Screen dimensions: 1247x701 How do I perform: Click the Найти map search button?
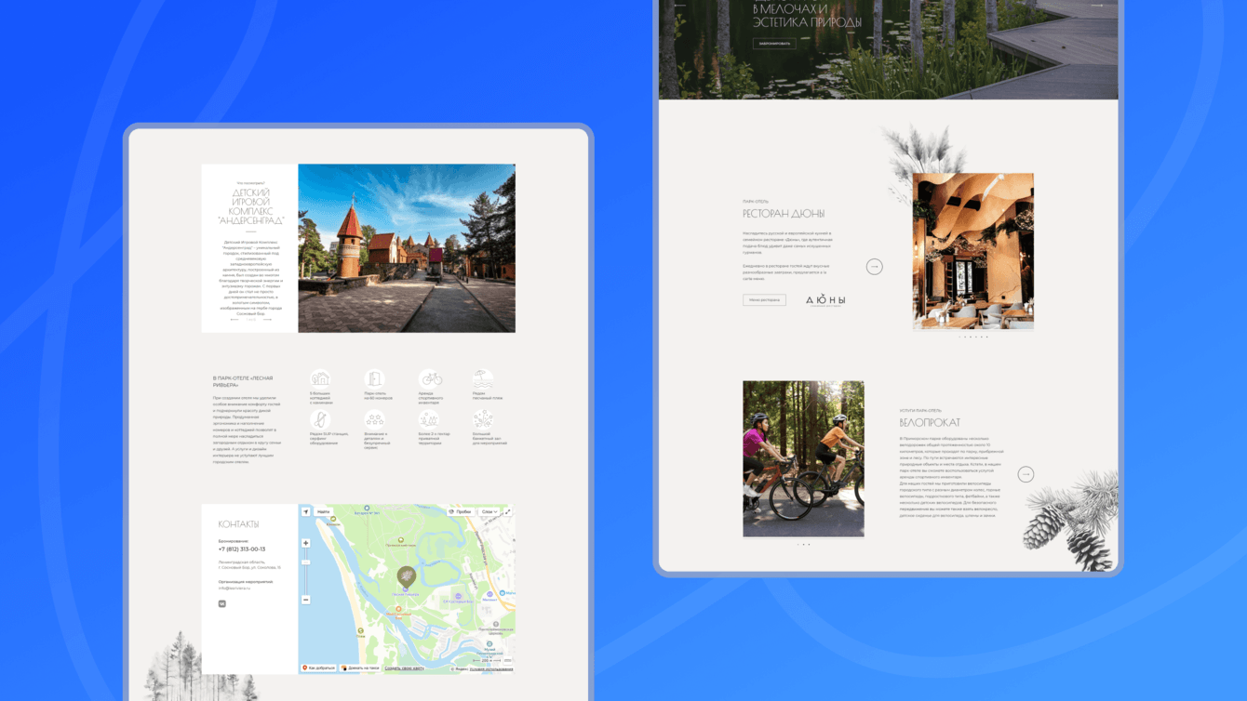click(x=323, y=511)
